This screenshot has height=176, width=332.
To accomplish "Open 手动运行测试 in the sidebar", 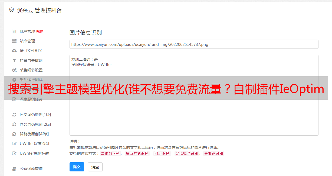I will pos(31,80).
